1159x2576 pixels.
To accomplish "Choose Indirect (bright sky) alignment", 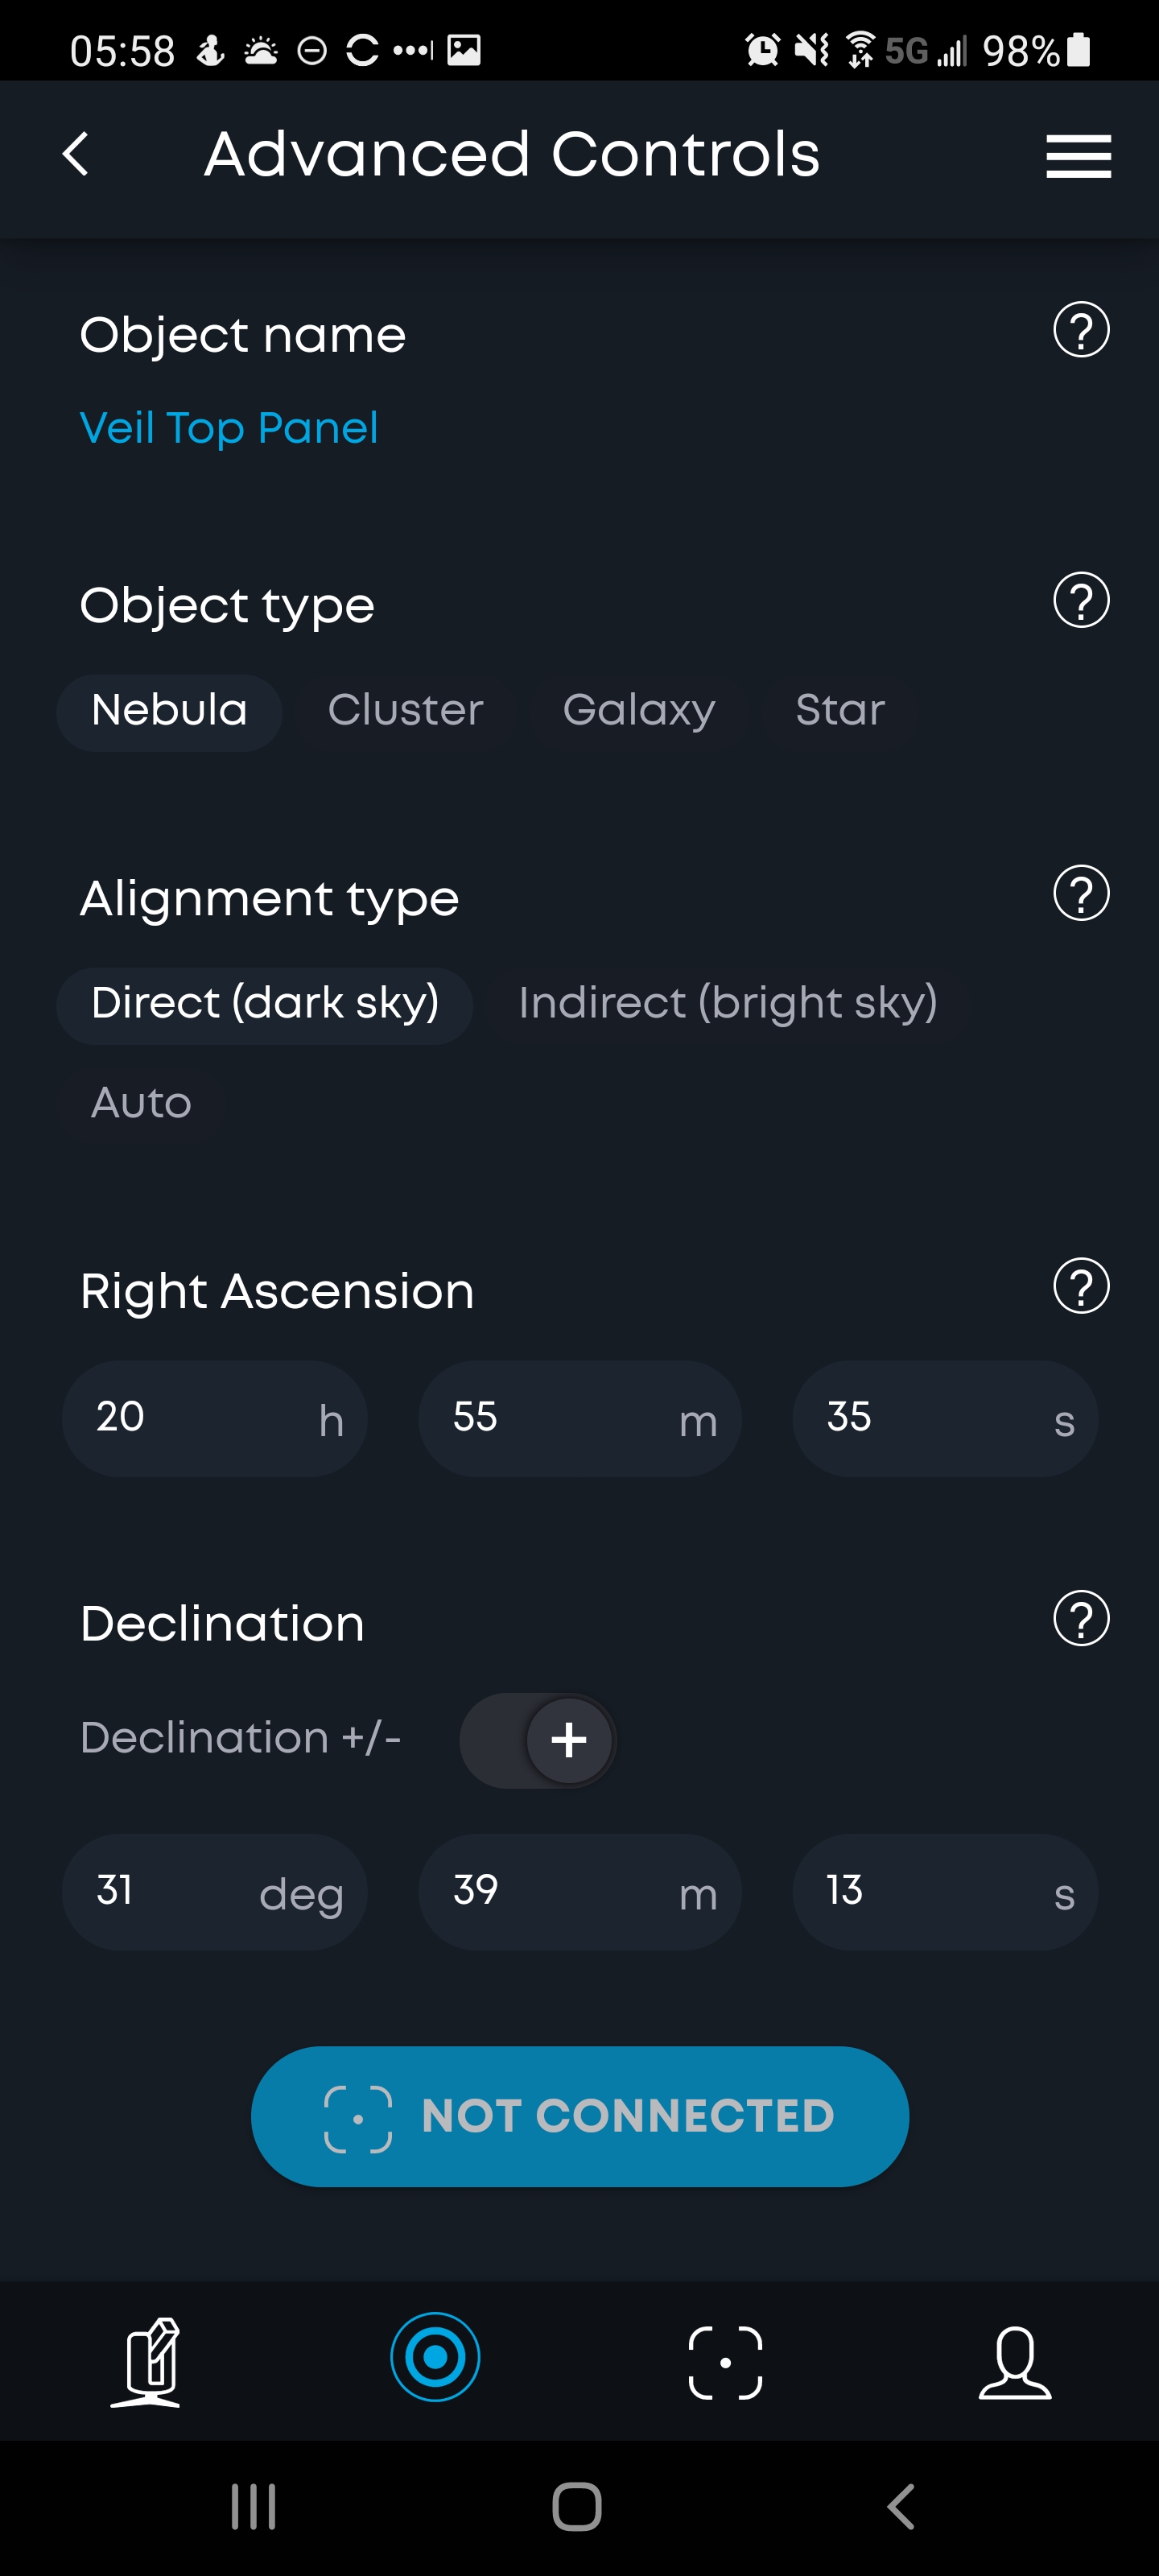I will pos(728,1004).
